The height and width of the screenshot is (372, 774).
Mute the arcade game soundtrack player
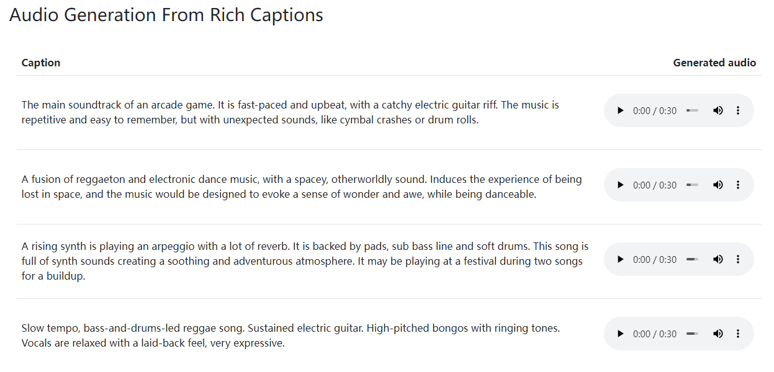718,110
